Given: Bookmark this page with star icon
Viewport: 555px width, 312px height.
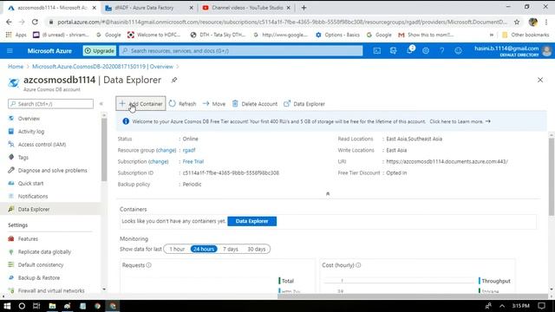Looking at the screenshot, I should click(517, 22).
